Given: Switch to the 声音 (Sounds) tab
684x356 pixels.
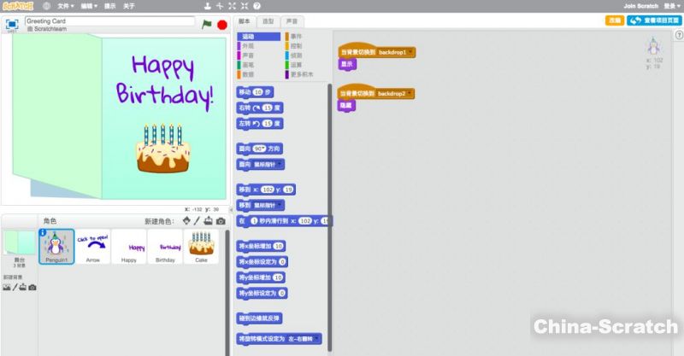Looking at the screenshot, I should coord(292,20).
